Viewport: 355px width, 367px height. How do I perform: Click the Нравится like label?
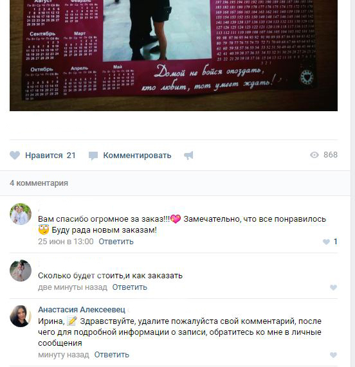(44, 155)
